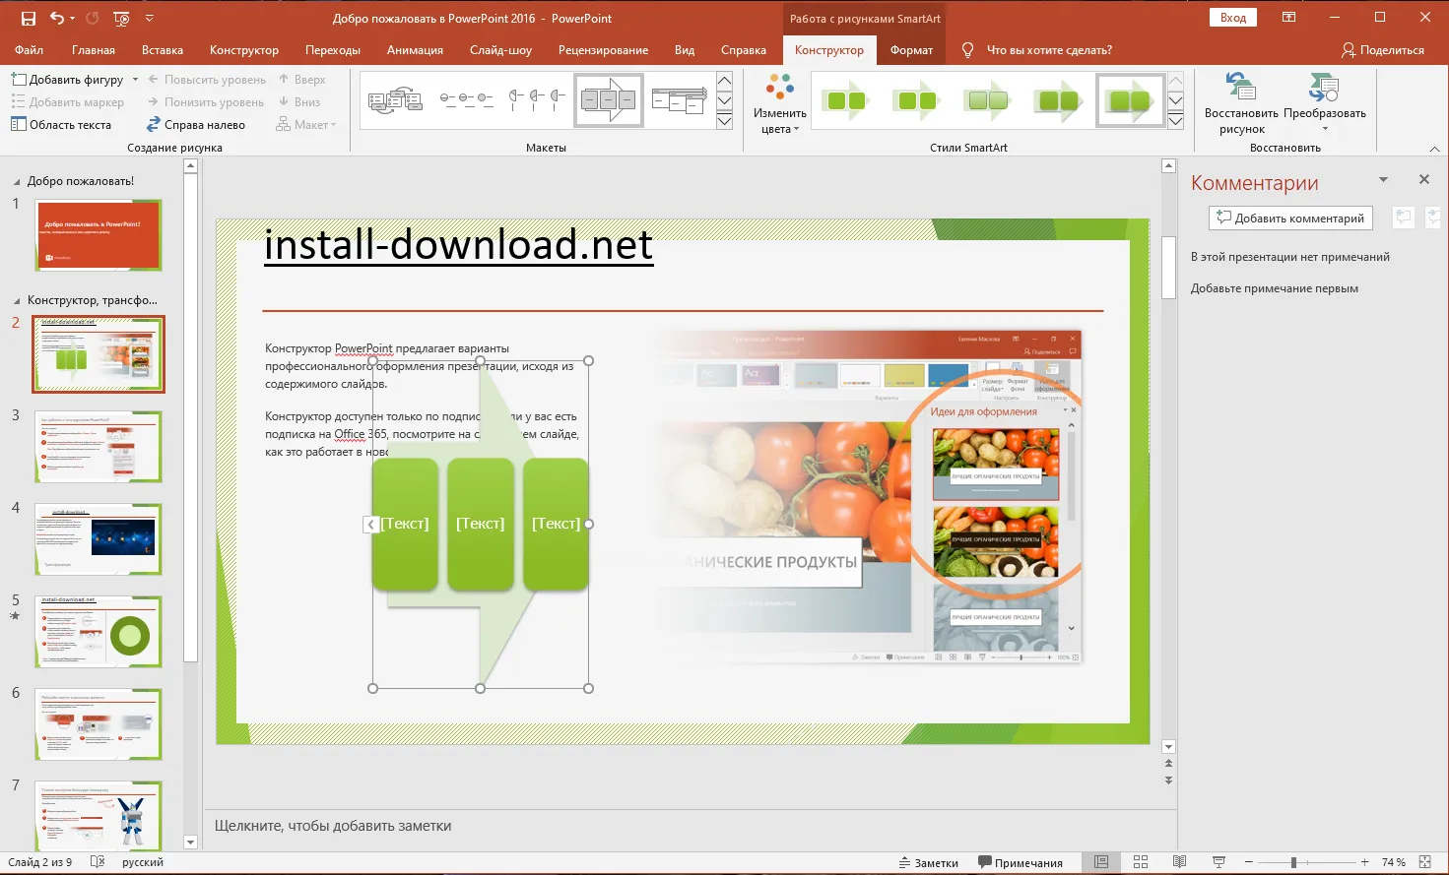Select slide 5 thumbnail
This screenshot has height=875, width=1449.
98,632
